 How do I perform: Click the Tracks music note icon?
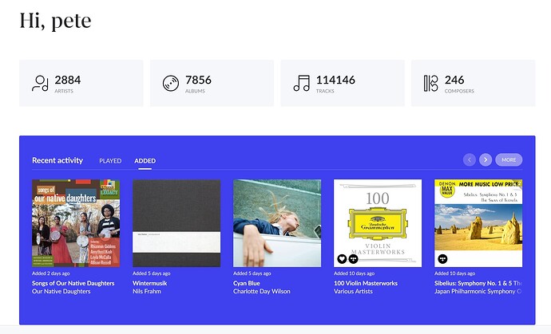[x=302, y=83]
